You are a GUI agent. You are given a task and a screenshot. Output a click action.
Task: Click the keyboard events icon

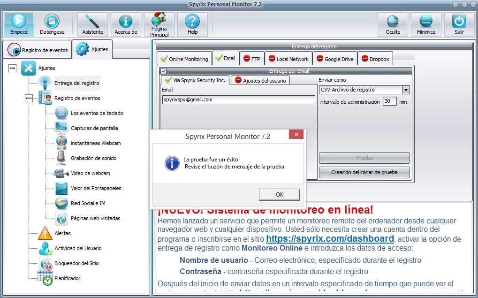[61, 113]
